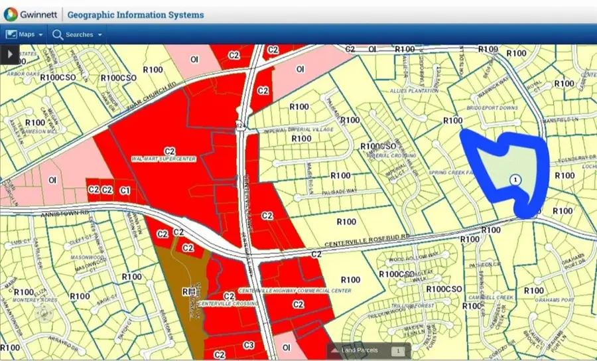Expand the left side panel arrow
Image resolution: width=597 pixels, height=361 pixels.
click(x=10, y=54)
